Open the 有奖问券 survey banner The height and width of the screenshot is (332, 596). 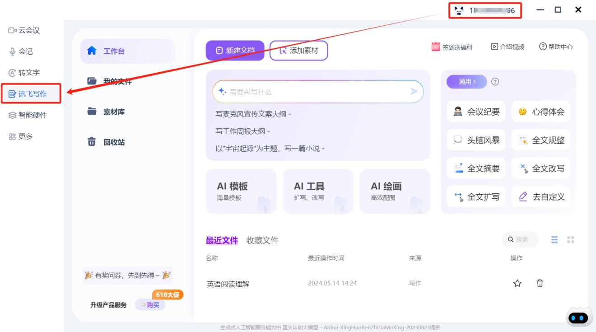click(128, 275)
